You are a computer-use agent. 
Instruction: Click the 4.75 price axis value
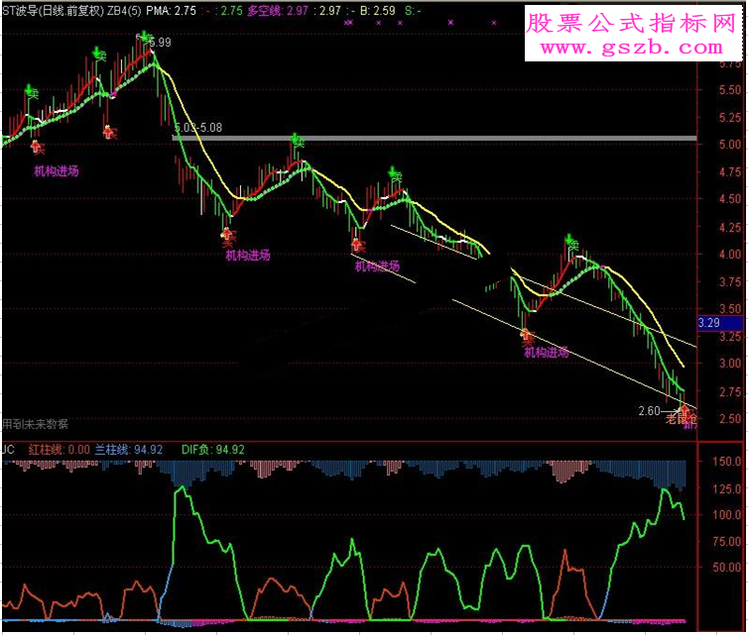pyautogui.click(x=729, y=172)
